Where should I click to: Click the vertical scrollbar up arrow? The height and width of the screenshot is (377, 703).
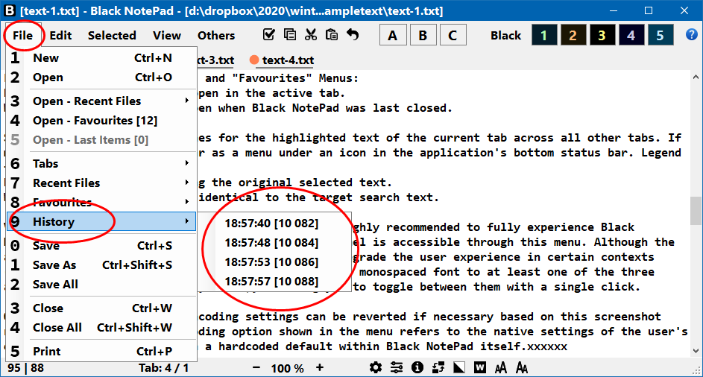(696, 77)
